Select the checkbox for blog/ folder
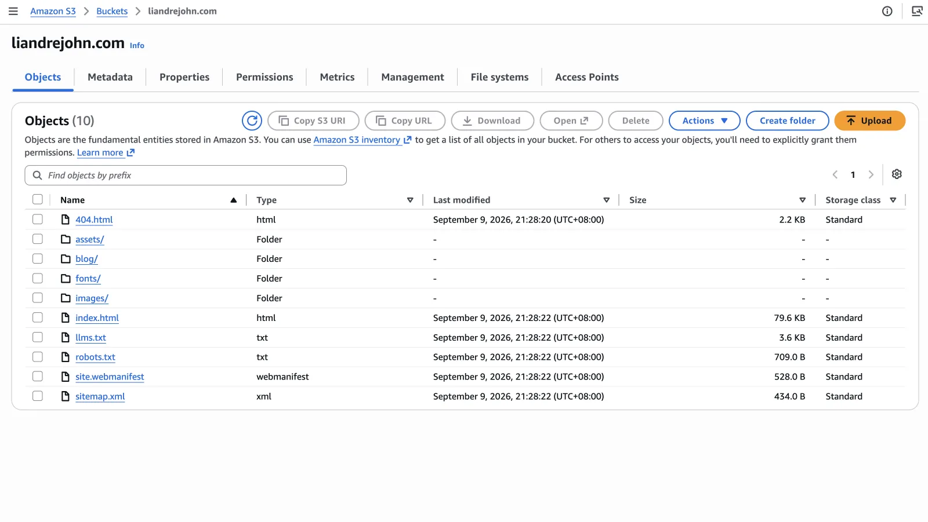The height and width of the screenshot is (522, 928). coord(38,258)
